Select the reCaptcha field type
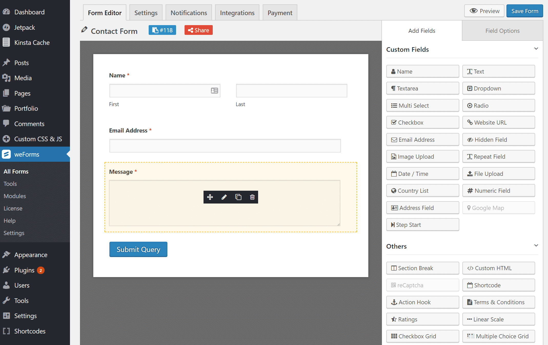548x345 pixels. pyautogui.click(x=422, y=285)
